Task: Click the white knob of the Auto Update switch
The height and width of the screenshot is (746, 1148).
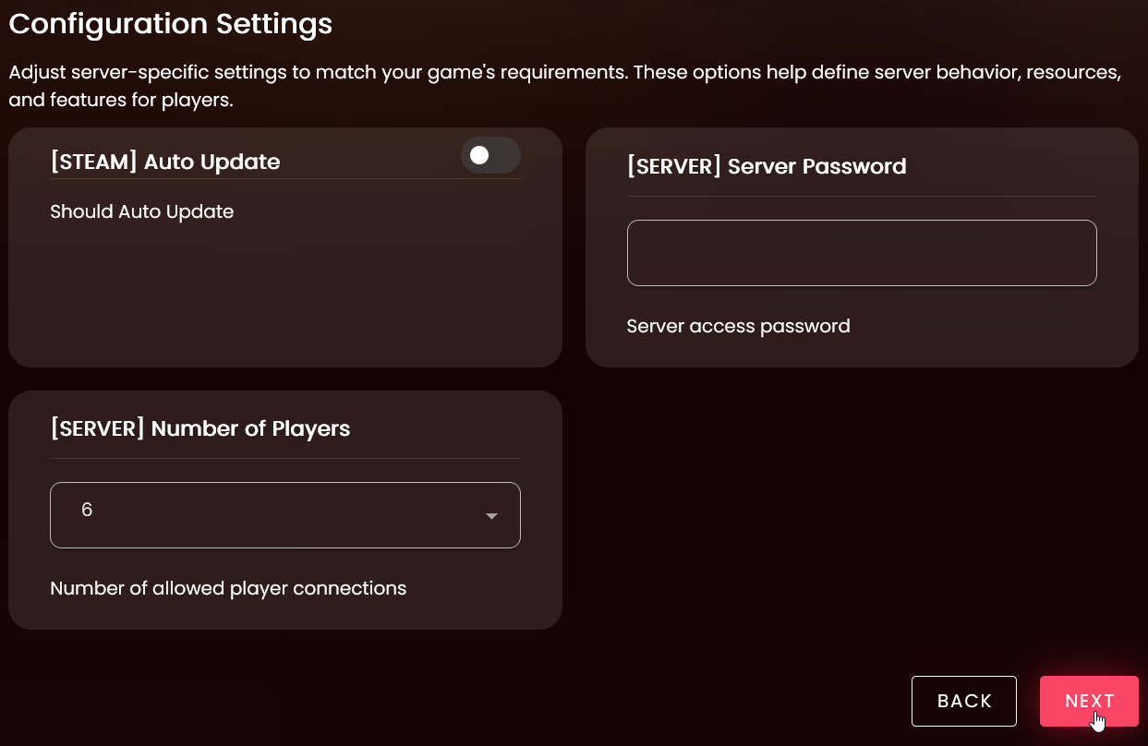Action: click(x=478, y=156)
